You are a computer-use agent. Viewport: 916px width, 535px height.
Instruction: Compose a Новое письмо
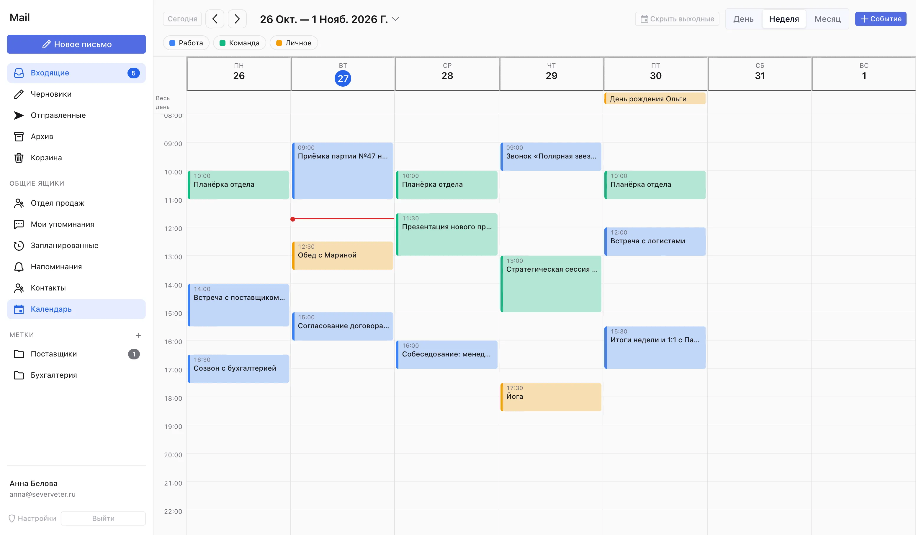click(x=76, y=44)
